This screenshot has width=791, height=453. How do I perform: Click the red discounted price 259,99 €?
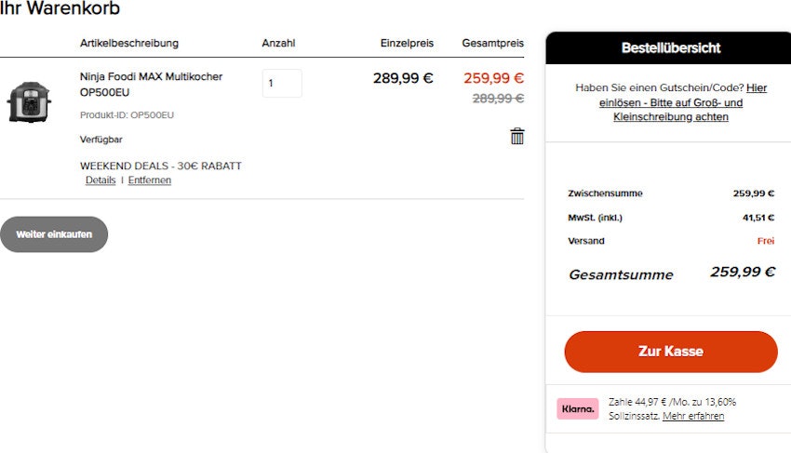(493, 79)
